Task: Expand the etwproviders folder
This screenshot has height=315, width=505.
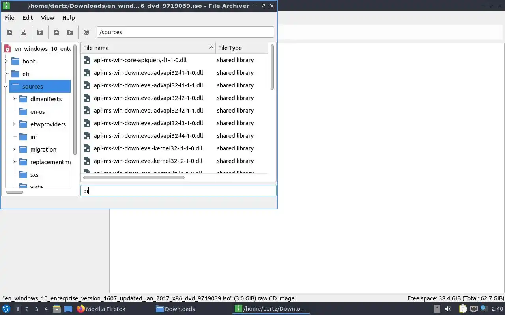Action: pos(14,124)
